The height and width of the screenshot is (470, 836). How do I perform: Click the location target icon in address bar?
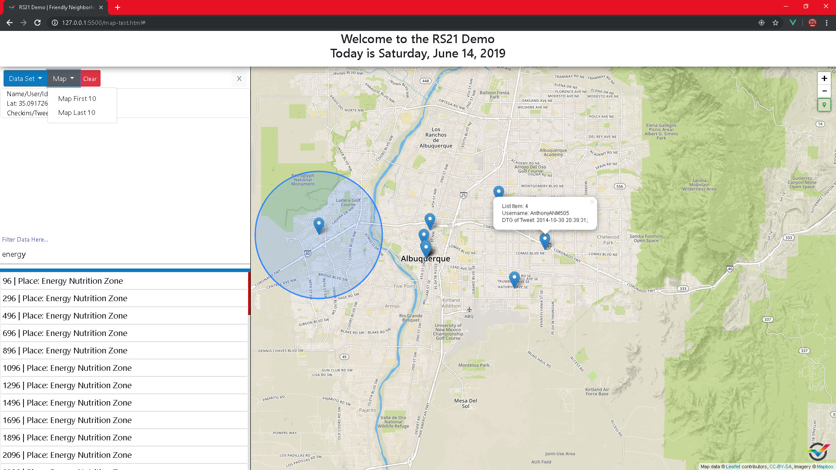tap(762, 23)
